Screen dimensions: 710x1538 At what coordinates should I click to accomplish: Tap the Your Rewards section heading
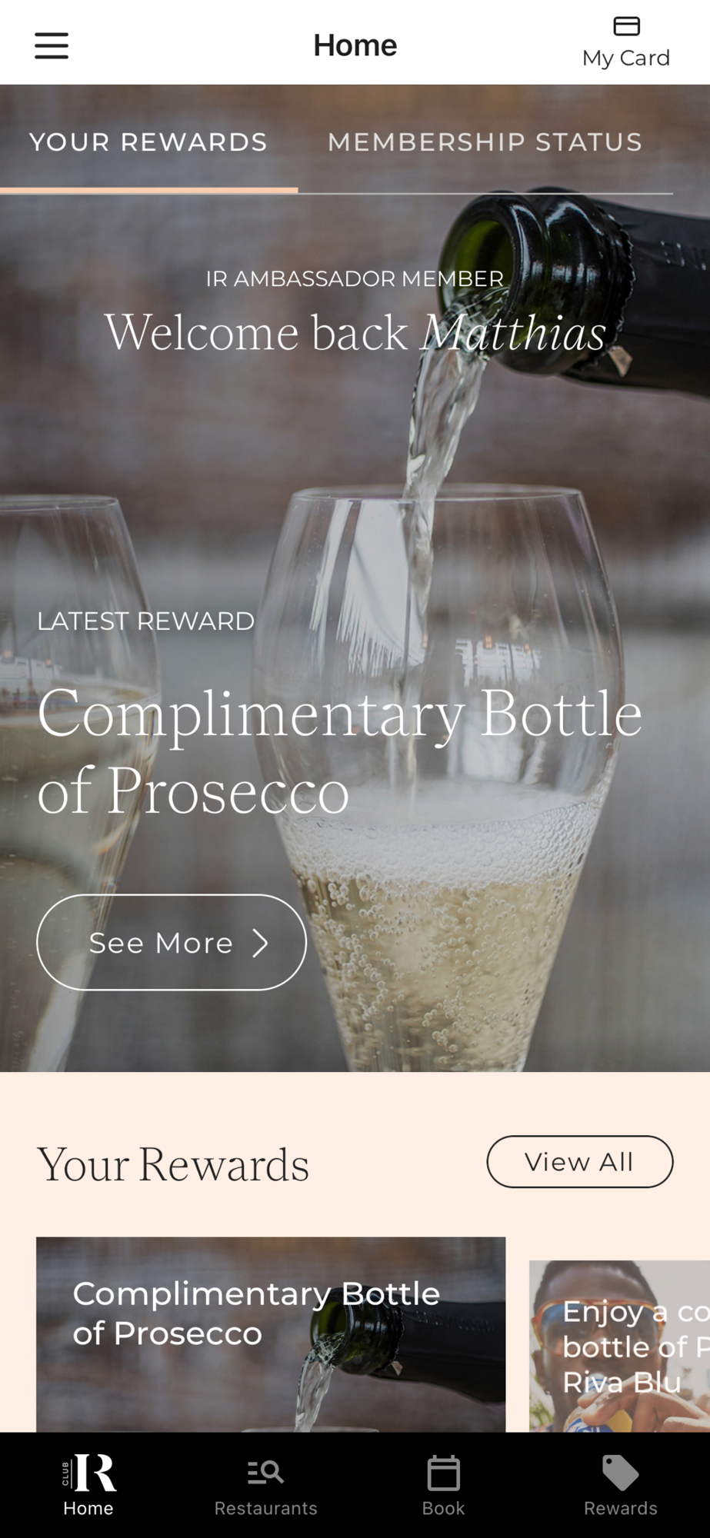click(x=173, y=1164)
